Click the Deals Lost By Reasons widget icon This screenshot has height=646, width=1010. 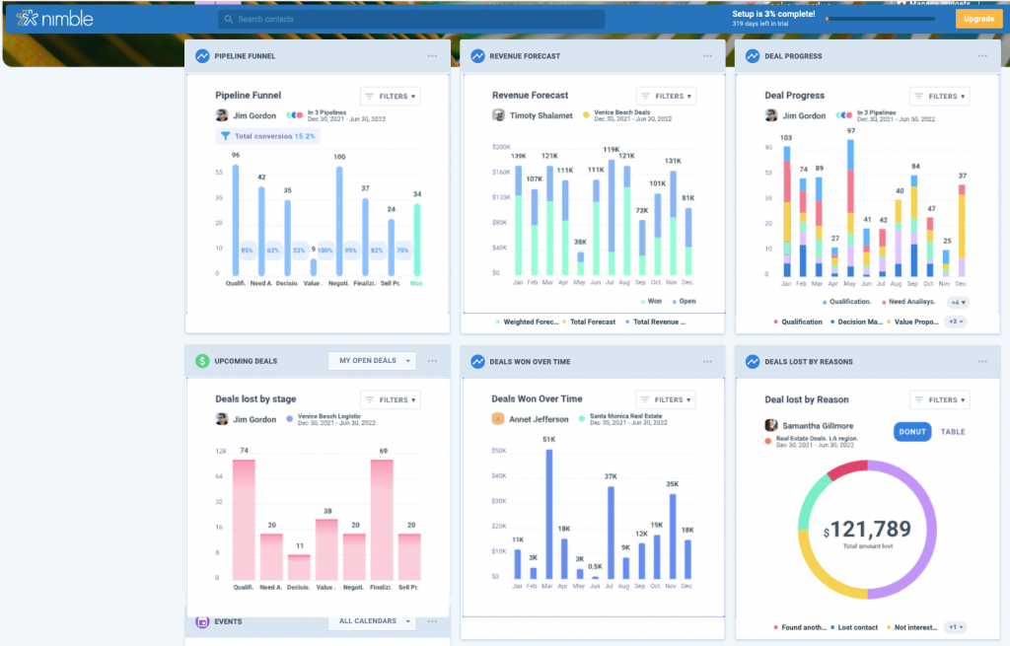tap(751, 361)
